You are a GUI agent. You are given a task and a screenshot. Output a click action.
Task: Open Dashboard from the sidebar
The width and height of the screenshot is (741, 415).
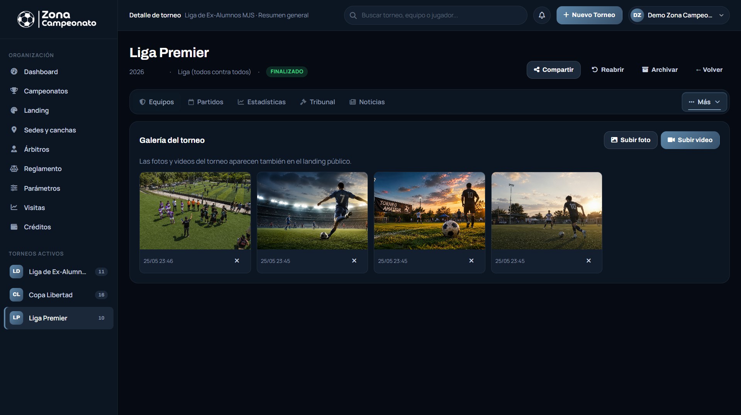[x=59, y=72]
